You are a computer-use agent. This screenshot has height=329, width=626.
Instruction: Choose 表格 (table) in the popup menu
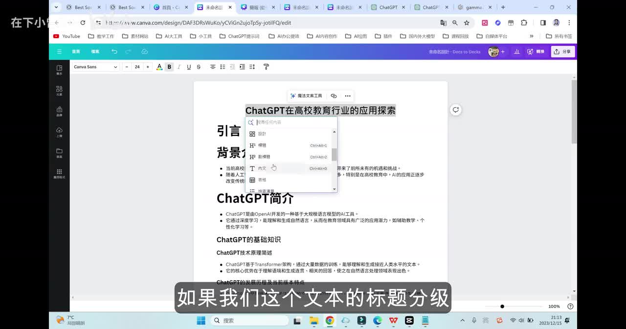(263, 180)
